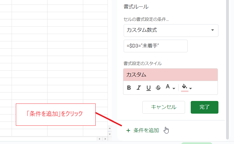The height and width of the screenshot is (144, 234).
Task: Toggle underline formatting icon
Action: pos(149,88)
